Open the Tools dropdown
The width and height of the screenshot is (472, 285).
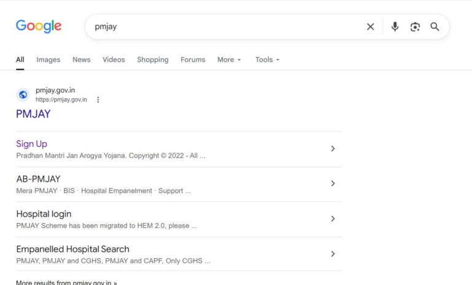point(267,59)
